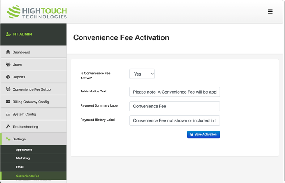Click the Users group icon
The image size is (285, 183).
click(8, 65)
